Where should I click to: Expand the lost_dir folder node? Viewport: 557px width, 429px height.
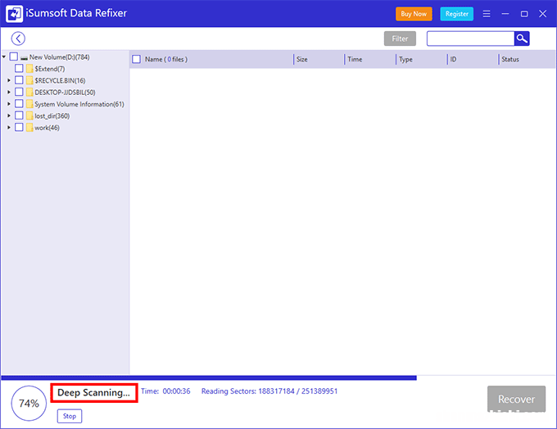pos(9,116)
